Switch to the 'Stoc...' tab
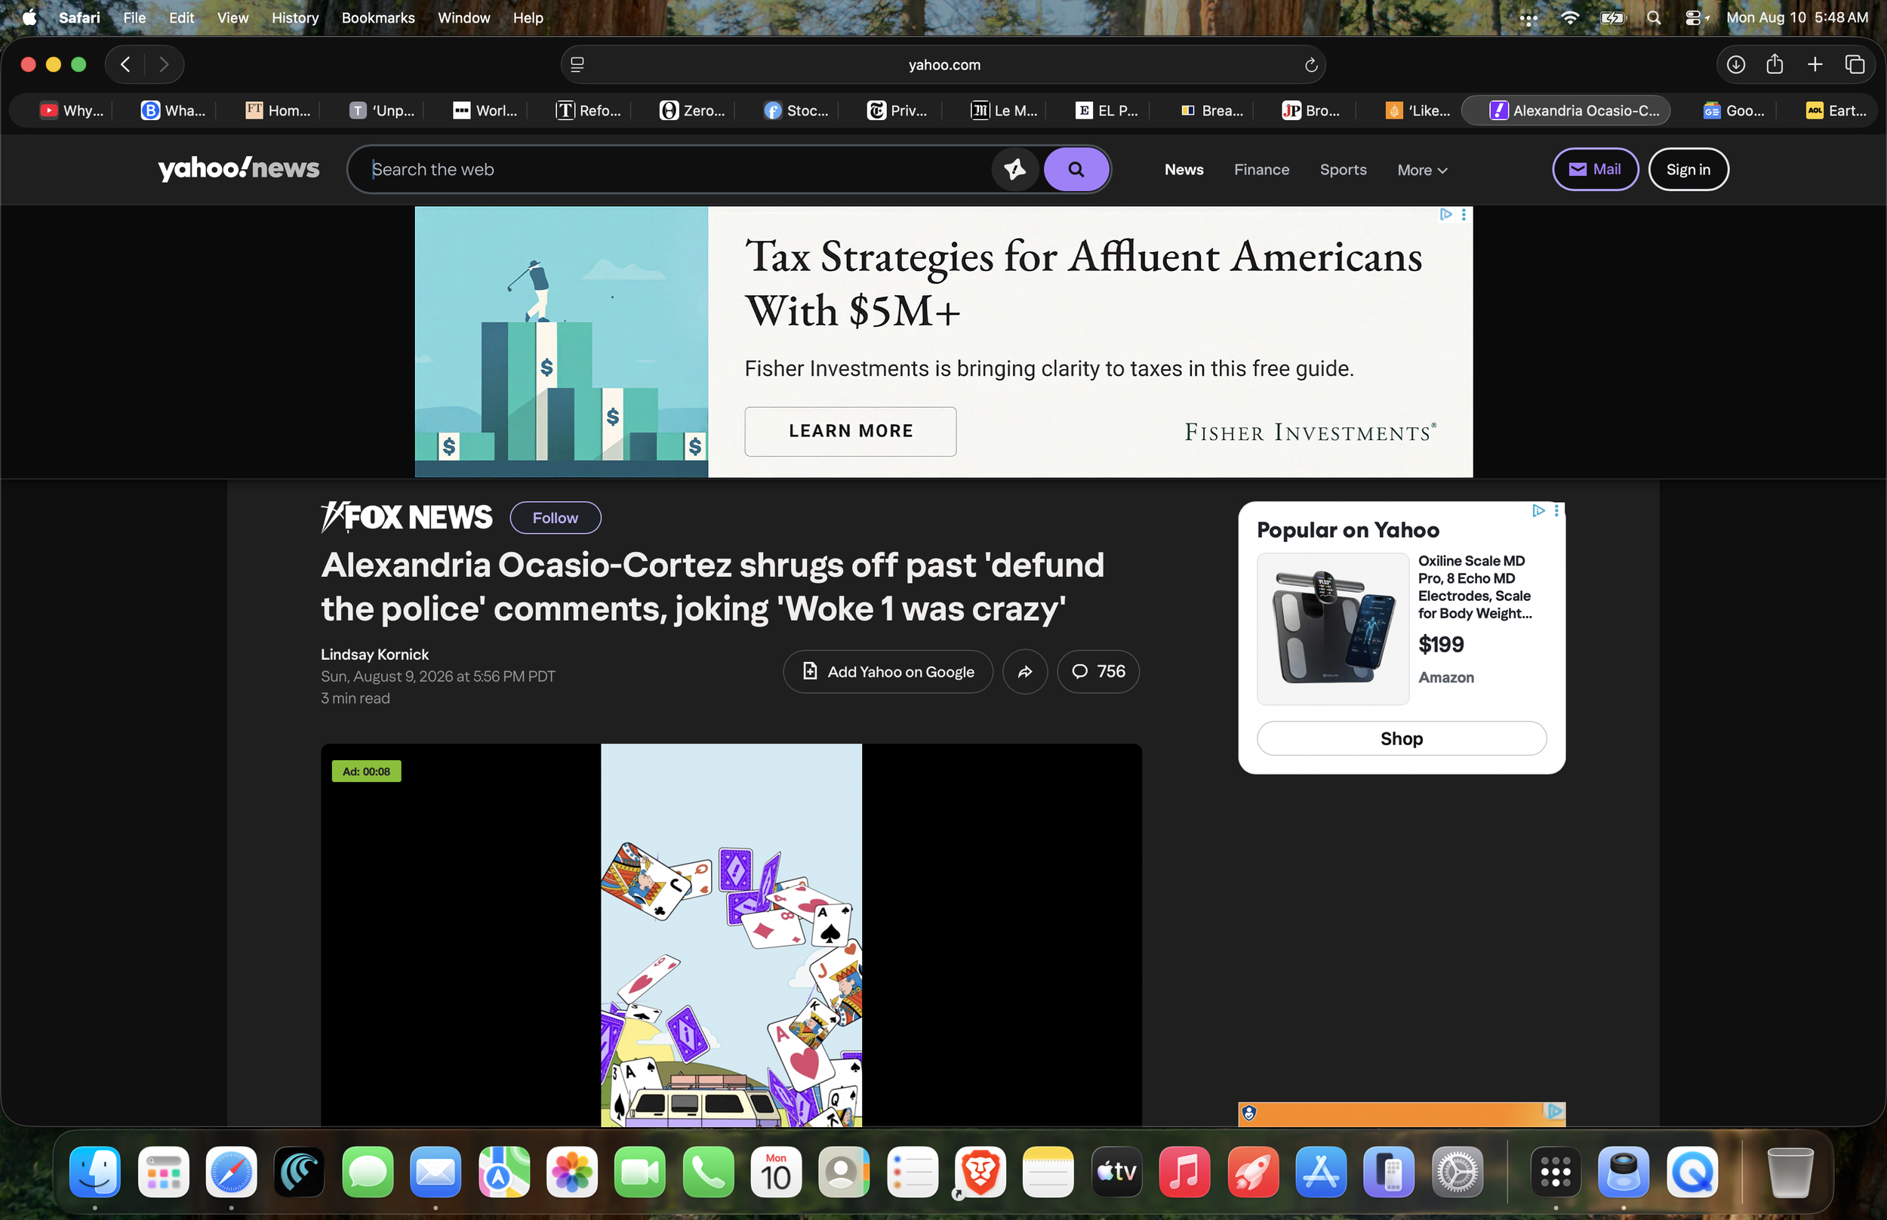Screen dimensions: 1887x1220 click(796, 110)
